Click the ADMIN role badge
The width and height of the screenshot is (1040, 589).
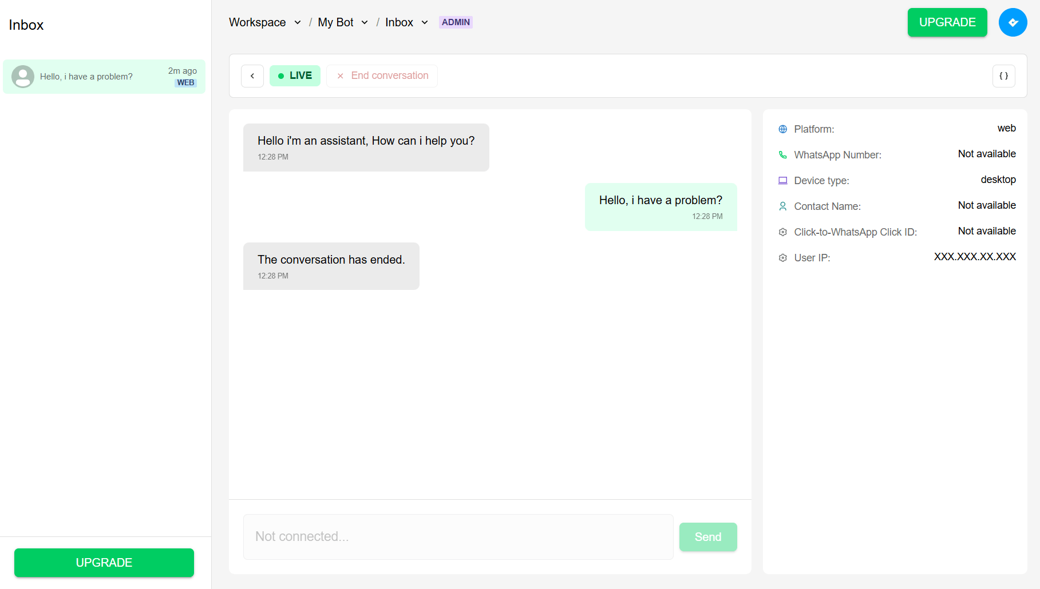[456, 22]
